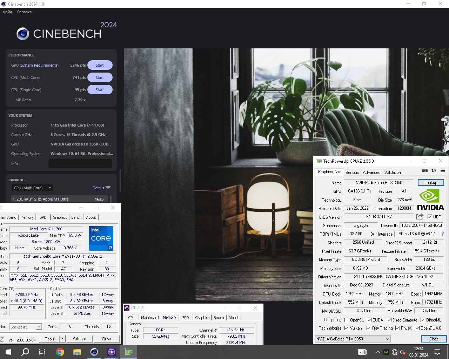The height and width of the screenshot is (359, 449).
Task: Click the GPU-Z Name field NVIDIA GeForce RTX 3050
Action: [379, 183]
